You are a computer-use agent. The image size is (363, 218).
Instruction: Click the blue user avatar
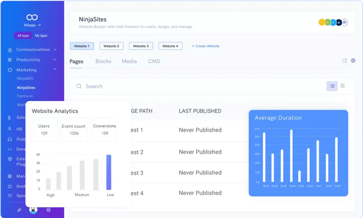point(333,22)
